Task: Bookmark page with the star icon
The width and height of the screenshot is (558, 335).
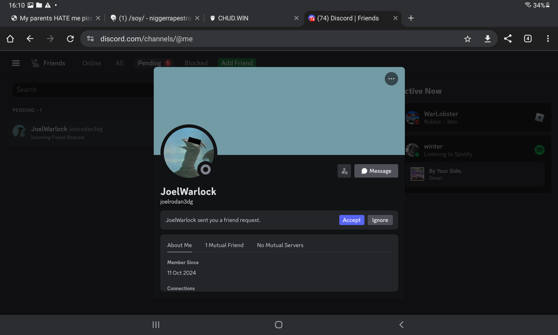Action: pos(468,39)
